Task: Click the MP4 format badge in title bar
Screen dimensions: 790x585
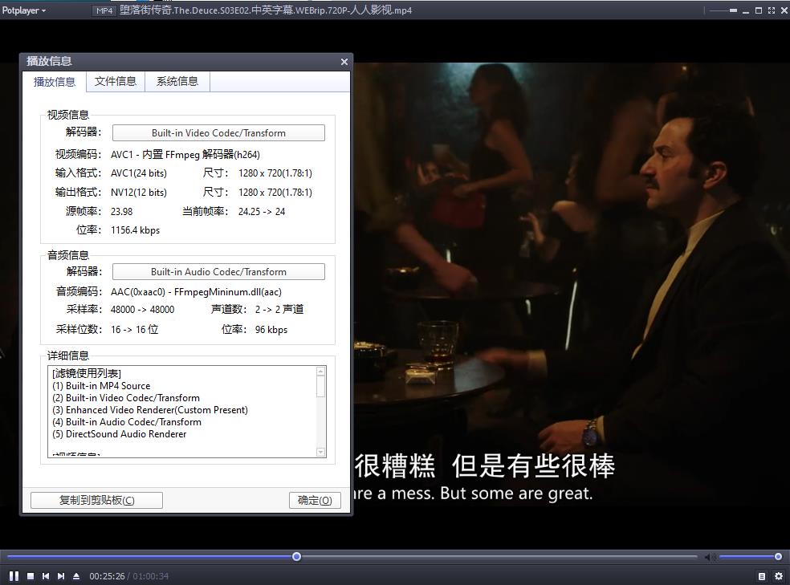Action: tap(104, 10)
